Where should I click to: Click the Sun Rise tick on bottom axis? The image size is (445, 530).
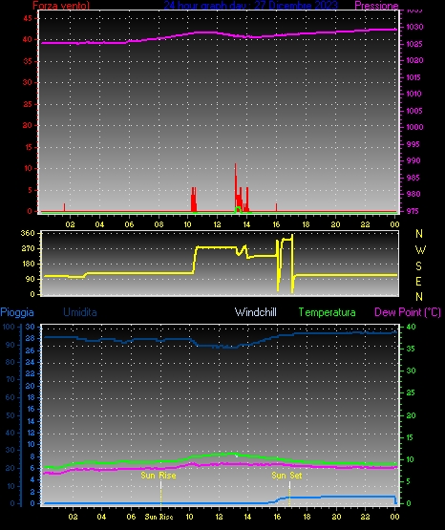point(159,517)
